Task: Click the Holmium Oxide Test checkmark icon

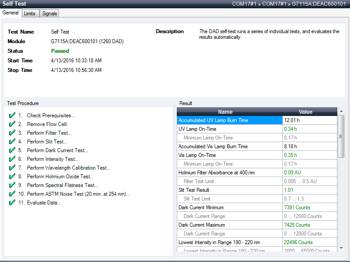Action: [12, 177]
